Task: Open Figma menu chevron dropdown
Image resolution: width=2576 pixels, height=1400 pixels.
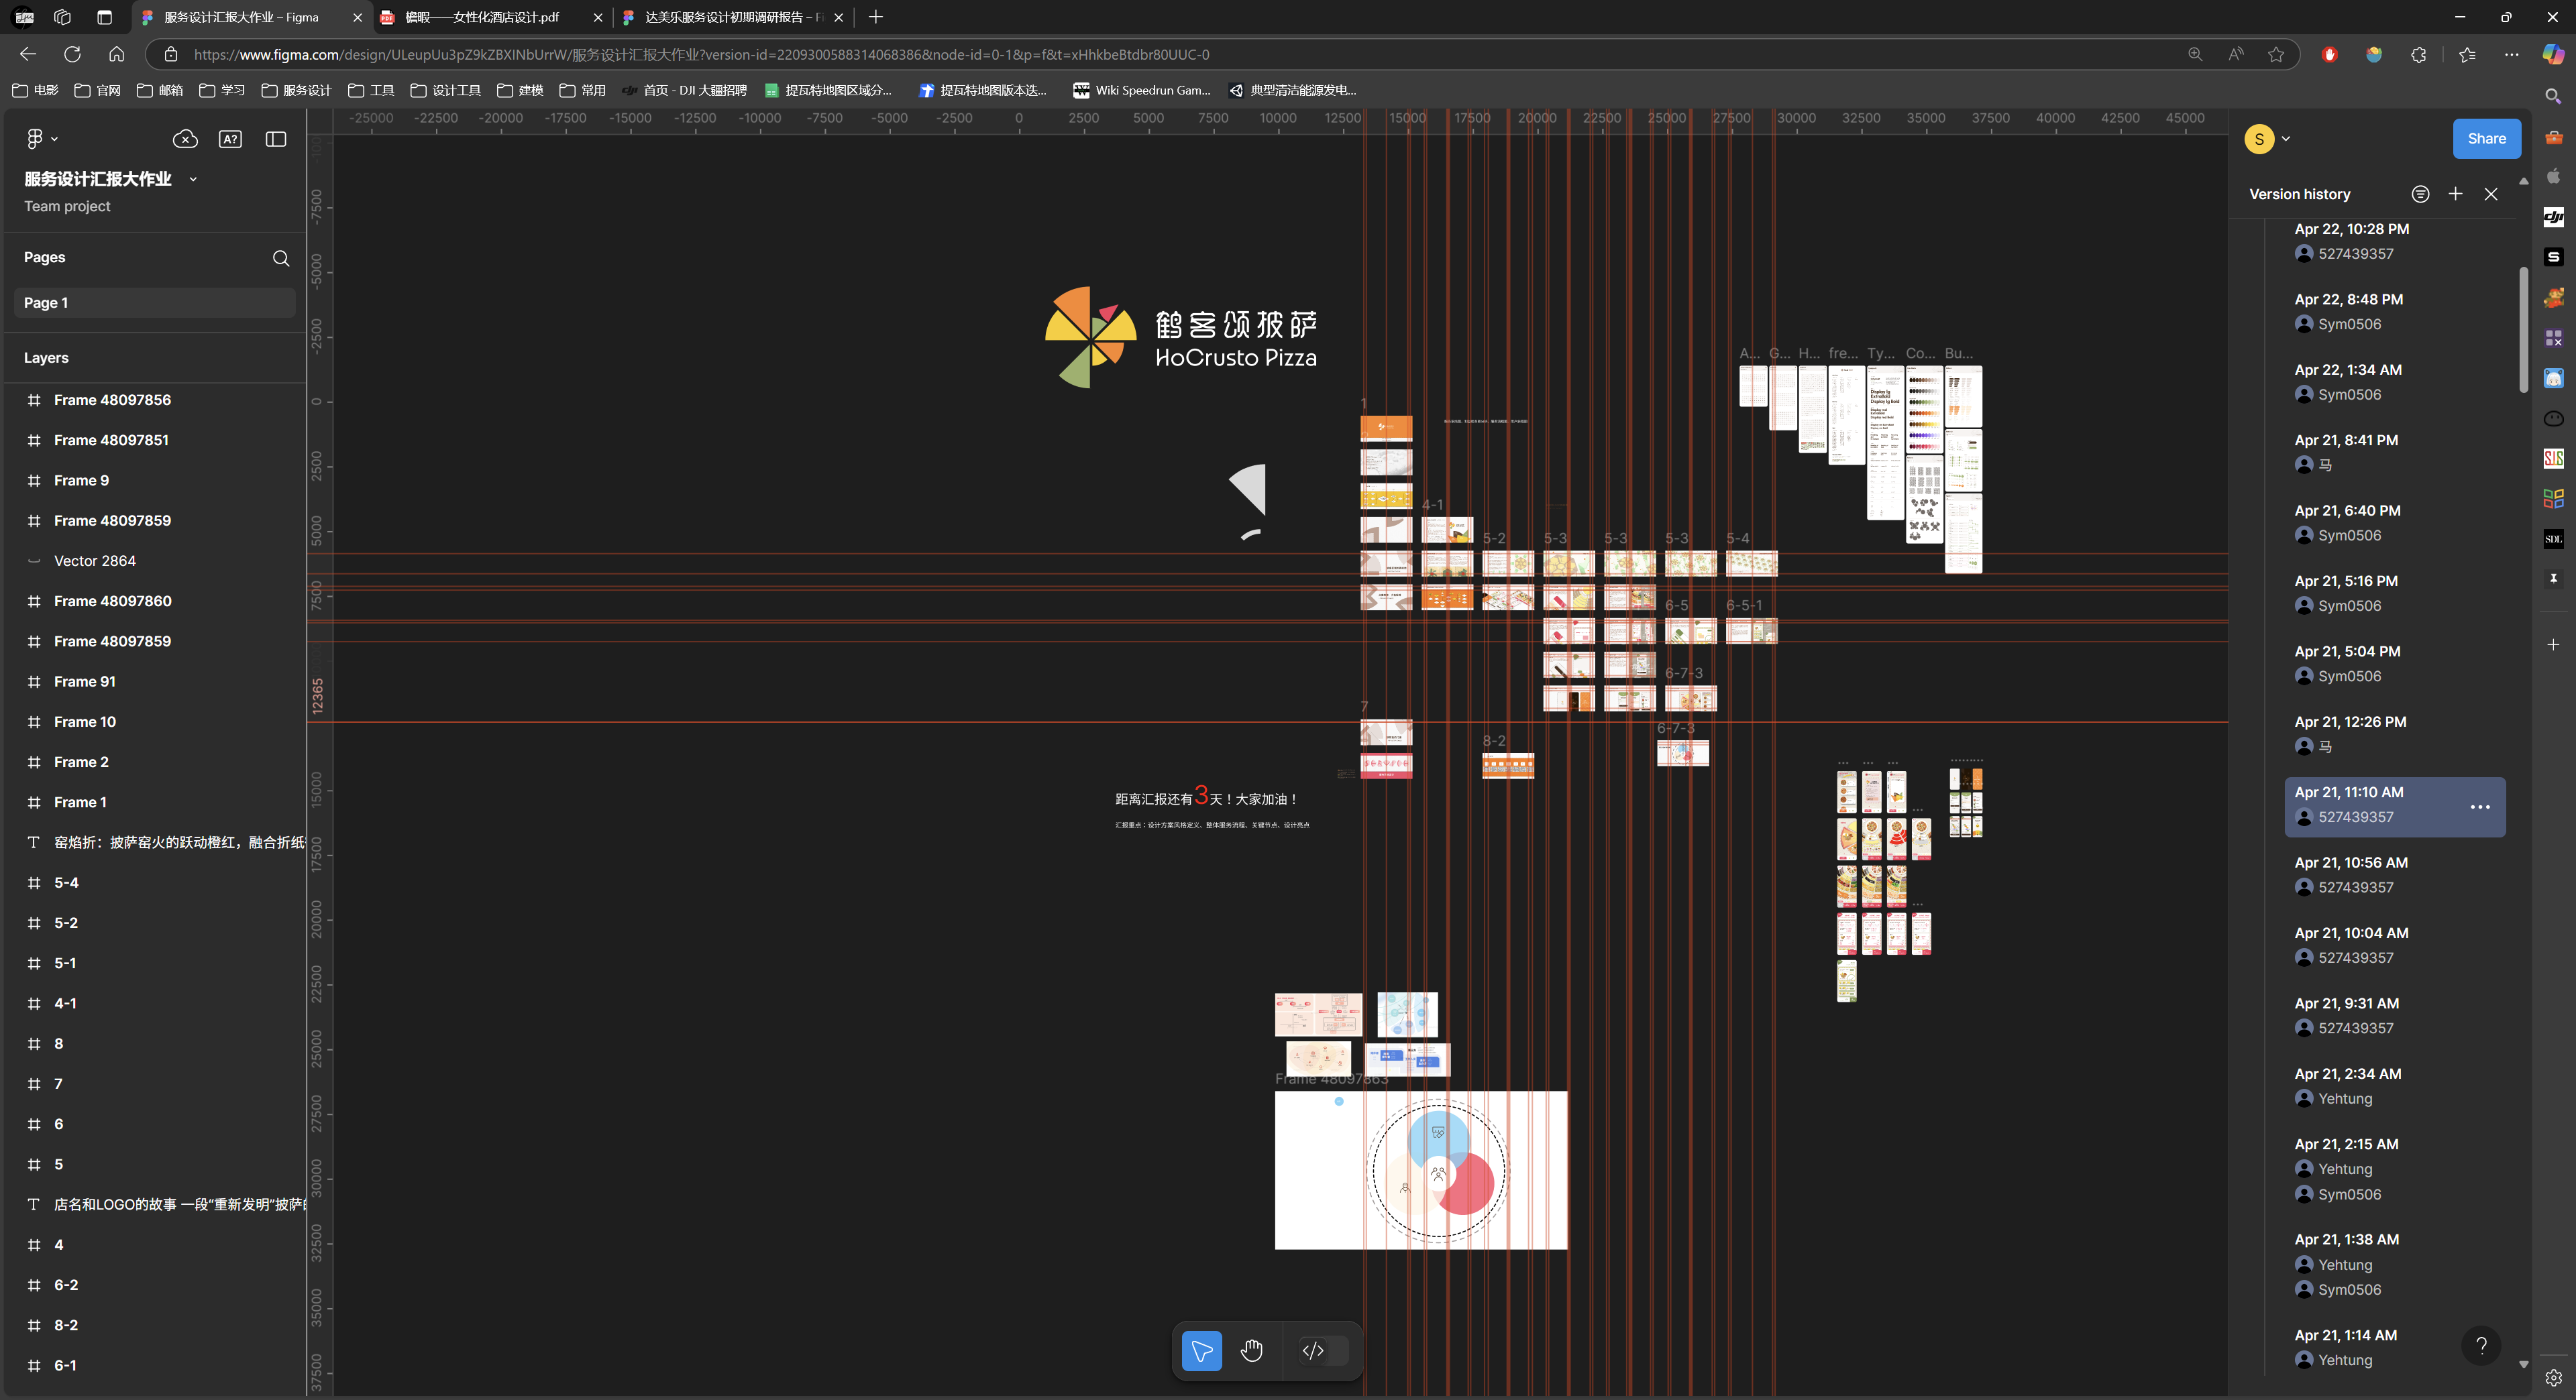Action: click(54, 139)
